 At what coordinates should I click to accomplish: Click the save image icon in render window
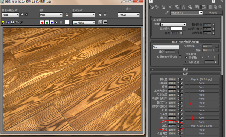tap(3, 23)
